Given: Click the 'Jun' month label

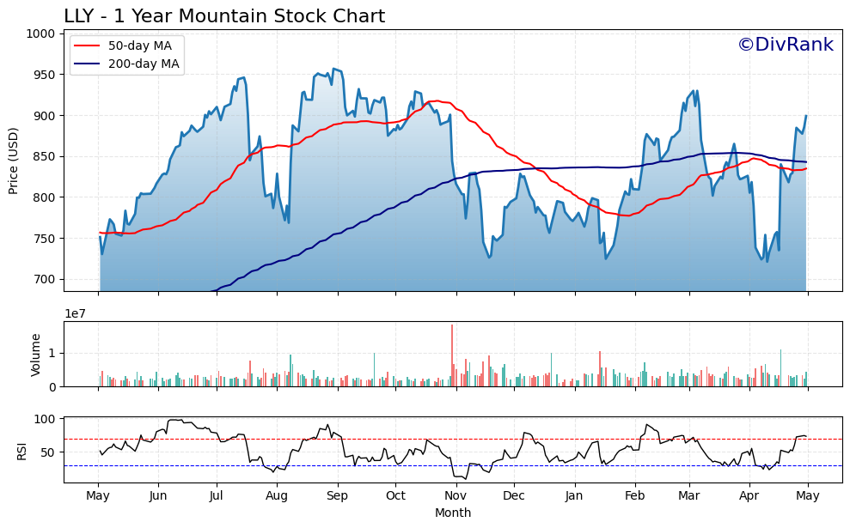Looking at the screenshot, I should click(x=158, y=496).
